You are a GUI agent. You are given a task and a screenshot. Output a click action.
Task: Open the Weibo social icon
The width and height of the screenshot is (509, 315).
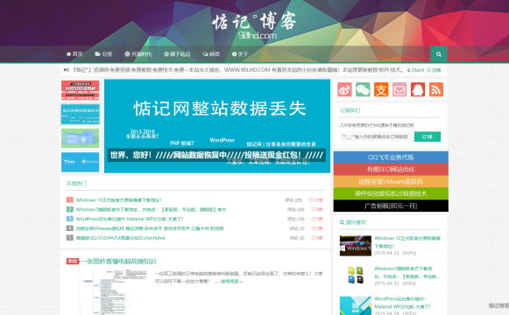344,90
